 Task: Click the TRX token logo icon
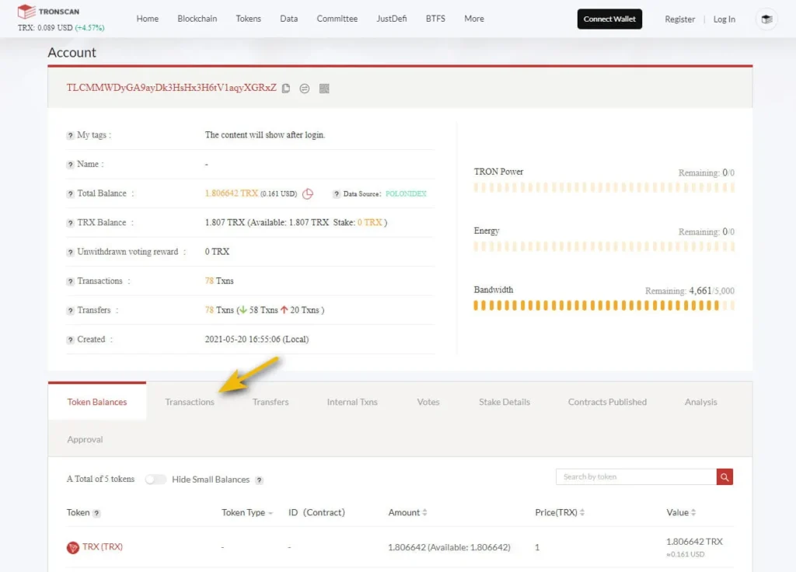tap(72, 547)
